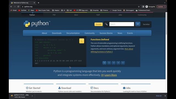Viewport: 176px width, 99px height.
Task: Open the AI bookmark folder
Action: point(63,10)
